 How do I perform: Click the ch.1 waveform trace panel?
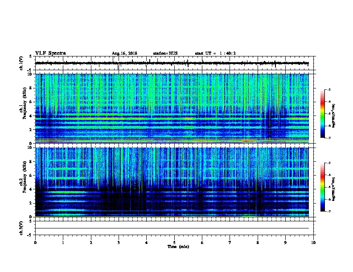(174, 63)
